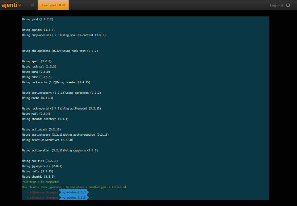Click the 'Using selenium-webdriver (2.37.0)' line

48,140
